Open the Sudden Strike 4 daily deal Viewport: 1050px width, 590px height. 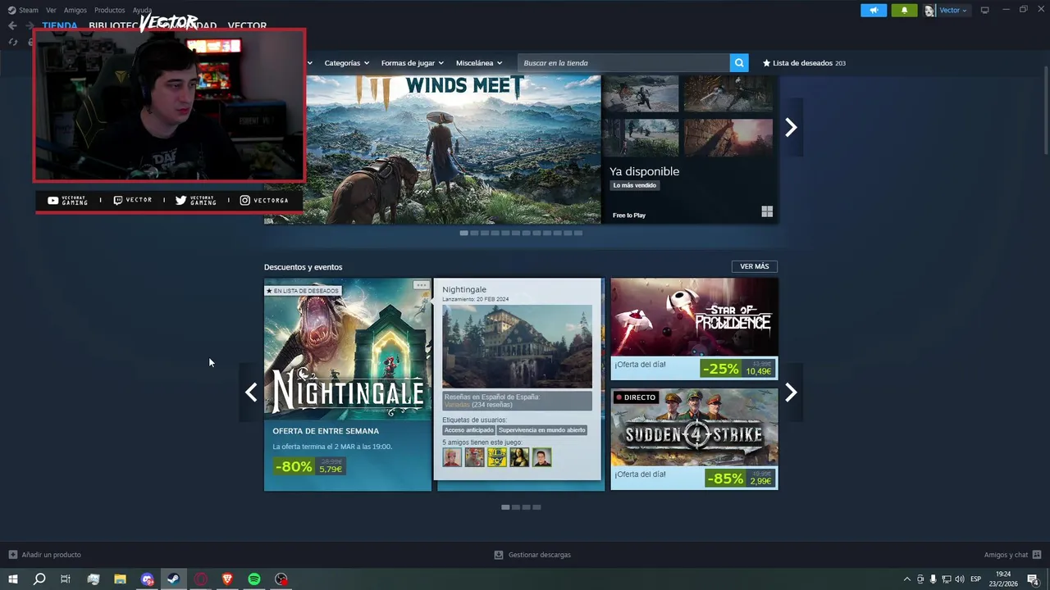(x=694, y=439)
